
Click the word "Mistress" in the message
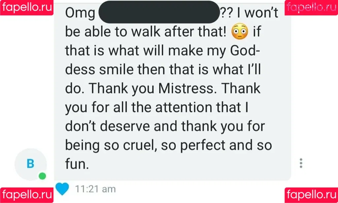189,88
